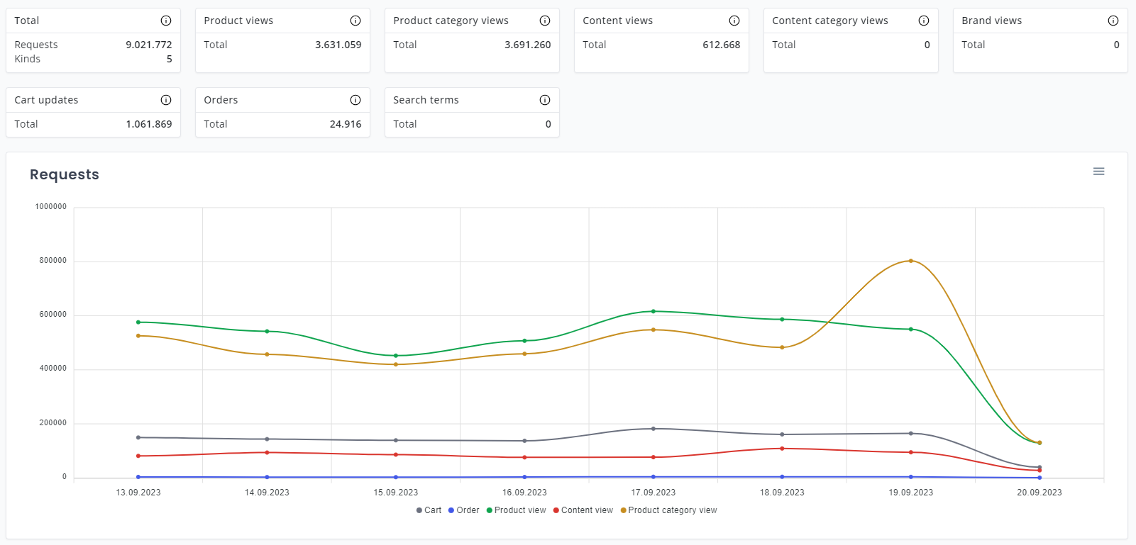Open the Requests chart hamburger menu
Viewport: 1136px width, 545px height.
1098,172
